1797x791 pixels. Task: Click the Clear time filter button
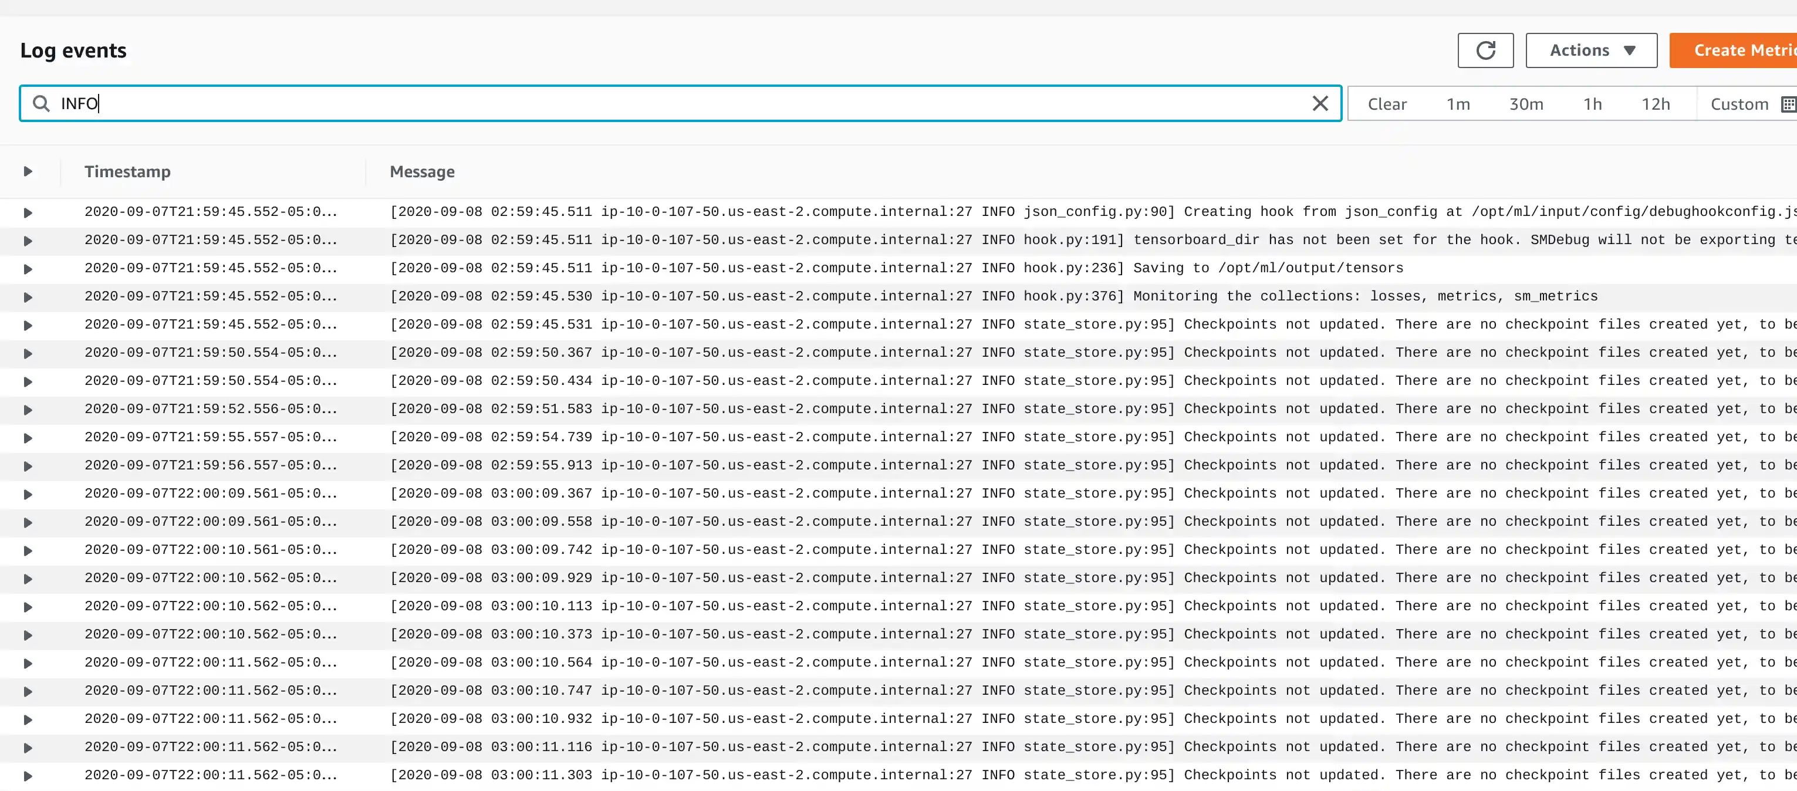click(x=1386, y=104)
